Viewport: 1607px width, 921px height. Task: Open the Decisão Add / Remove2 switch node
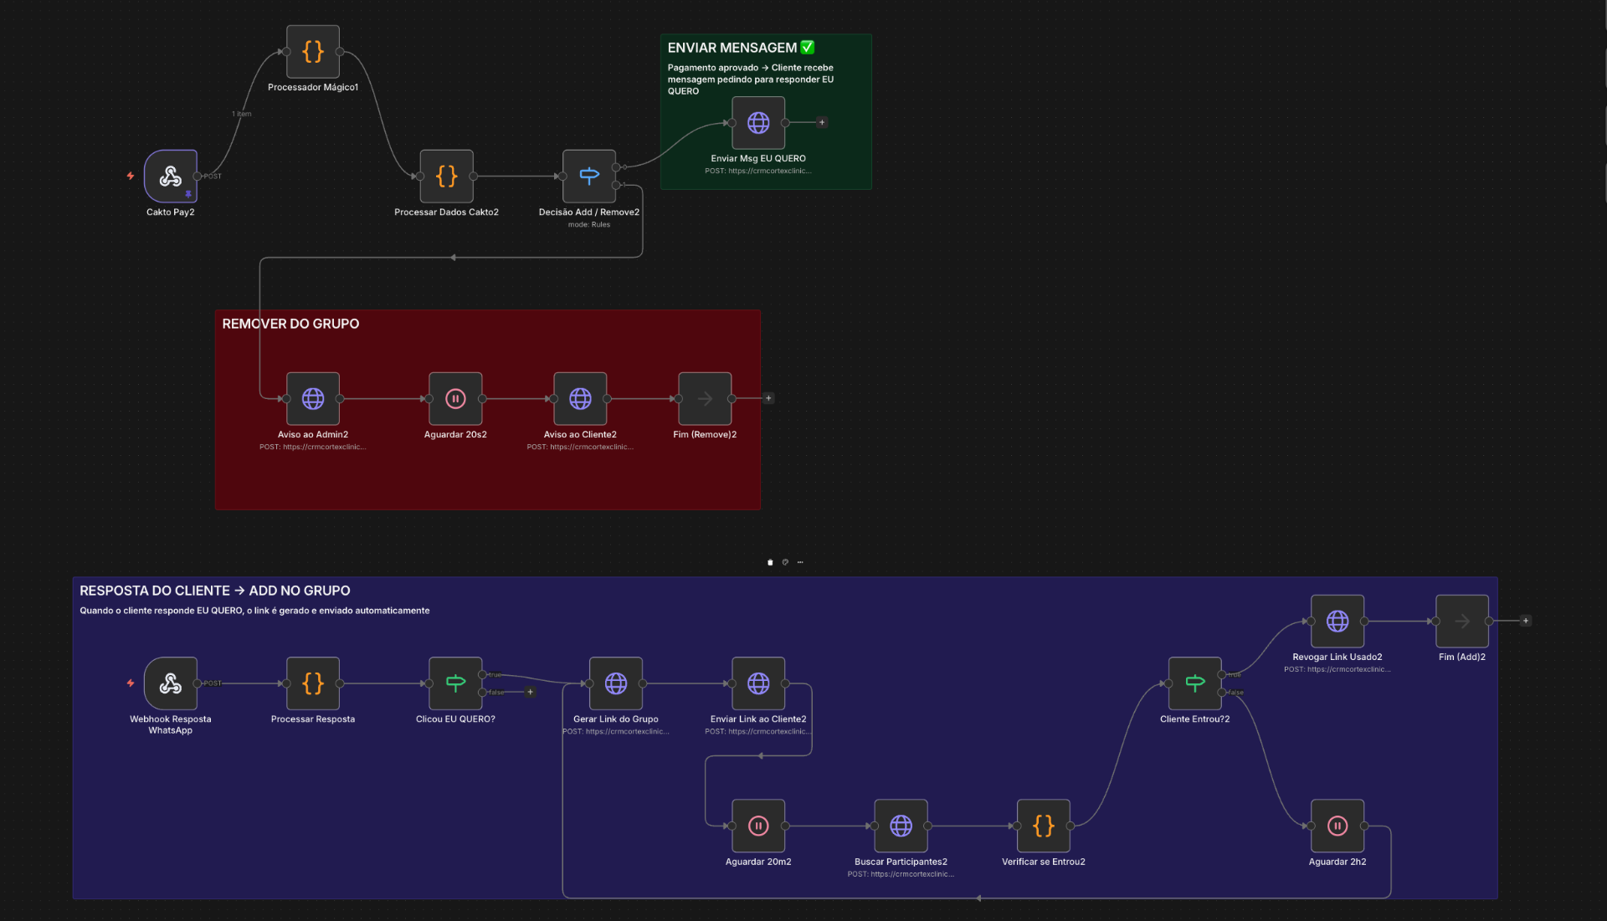point(589,177)
